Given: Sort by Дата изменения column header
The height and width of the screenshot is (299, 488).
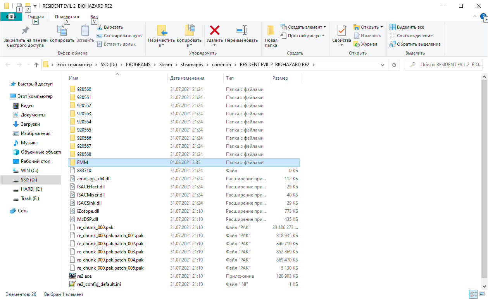Looking at the screenshot, I should click(x=196, y=78).
